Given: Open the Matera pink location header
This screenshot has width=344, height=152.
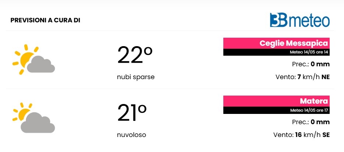Looking at the screenshot, I should pos(276,101).
